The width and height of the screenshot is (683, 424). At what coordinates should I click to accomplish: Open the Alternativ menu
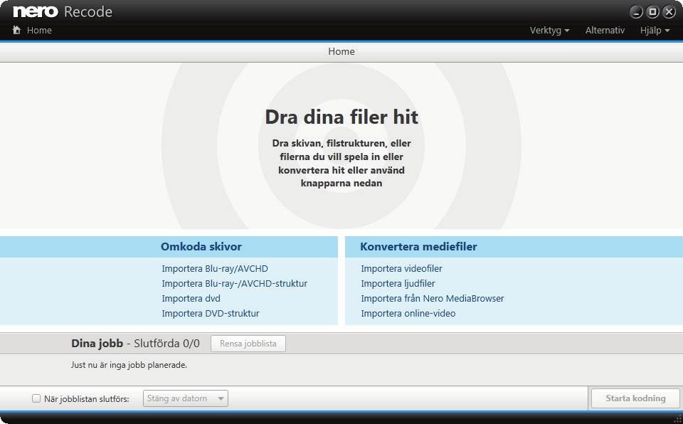605,30
